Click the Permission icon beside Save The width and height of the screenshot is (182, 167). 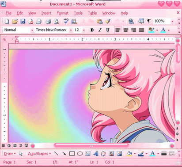pyautogui.click(x=31, y=22)
